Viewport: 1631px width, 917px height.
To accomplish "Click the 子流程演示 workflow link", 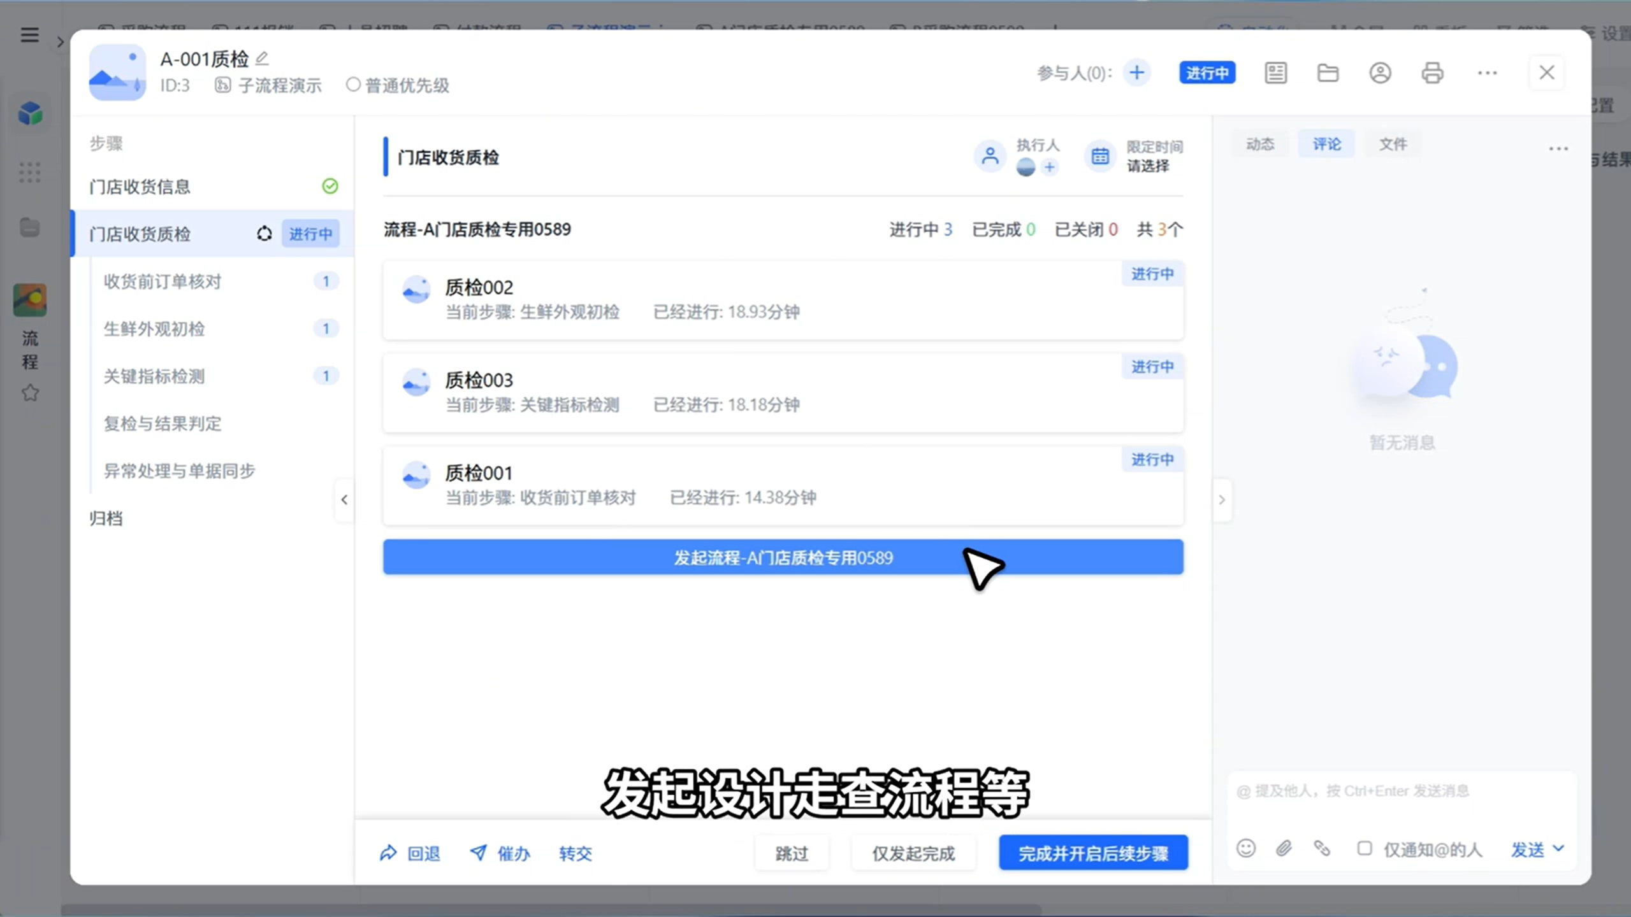I will pos(268,85).
